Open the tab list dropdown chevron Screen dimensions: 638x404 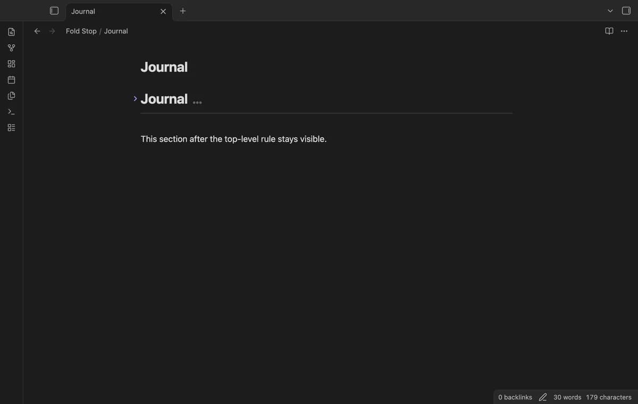tap(610, 11)
